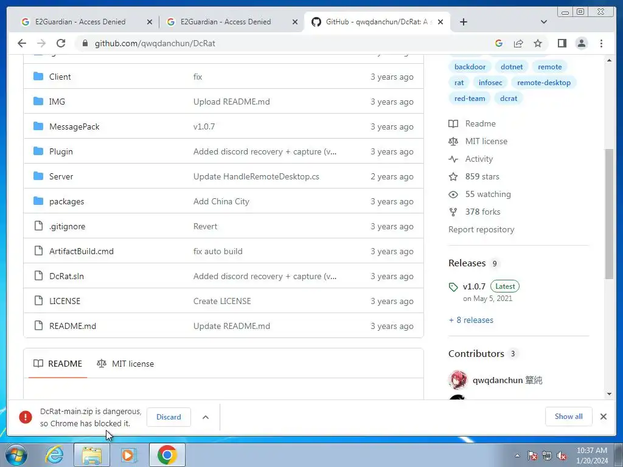Click the MIT license sidebar link
The image size is (623, 467).
478,141
